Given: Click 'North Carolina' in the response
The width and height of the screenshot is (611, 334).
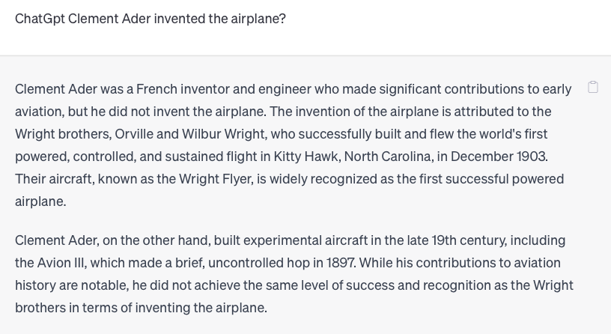Looking at the screenshot, I should pyautogui.click(x=388, y=157).
